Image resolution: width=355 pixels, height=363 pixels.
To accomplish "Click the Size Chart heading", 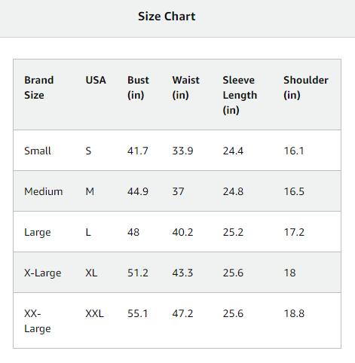I will [167, 17].
